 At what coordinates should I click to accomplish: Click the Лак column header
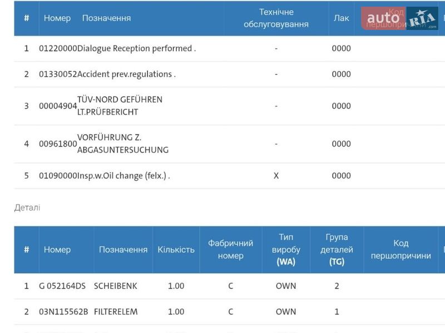point(341,18)
